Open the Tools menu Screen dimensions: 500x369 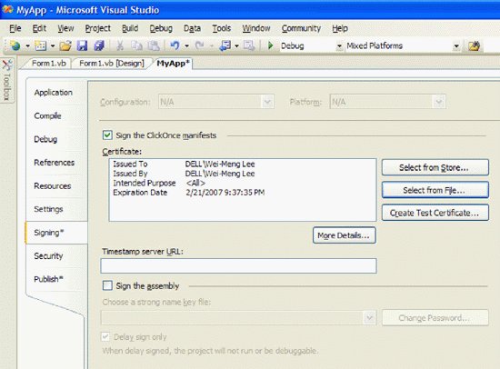coord(222,28)
